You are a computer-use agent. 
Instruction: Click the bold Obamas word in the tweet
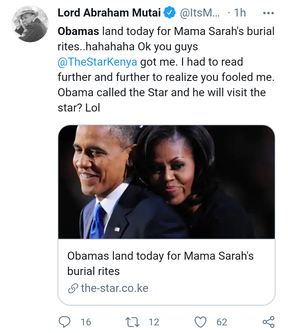point(78,31)
